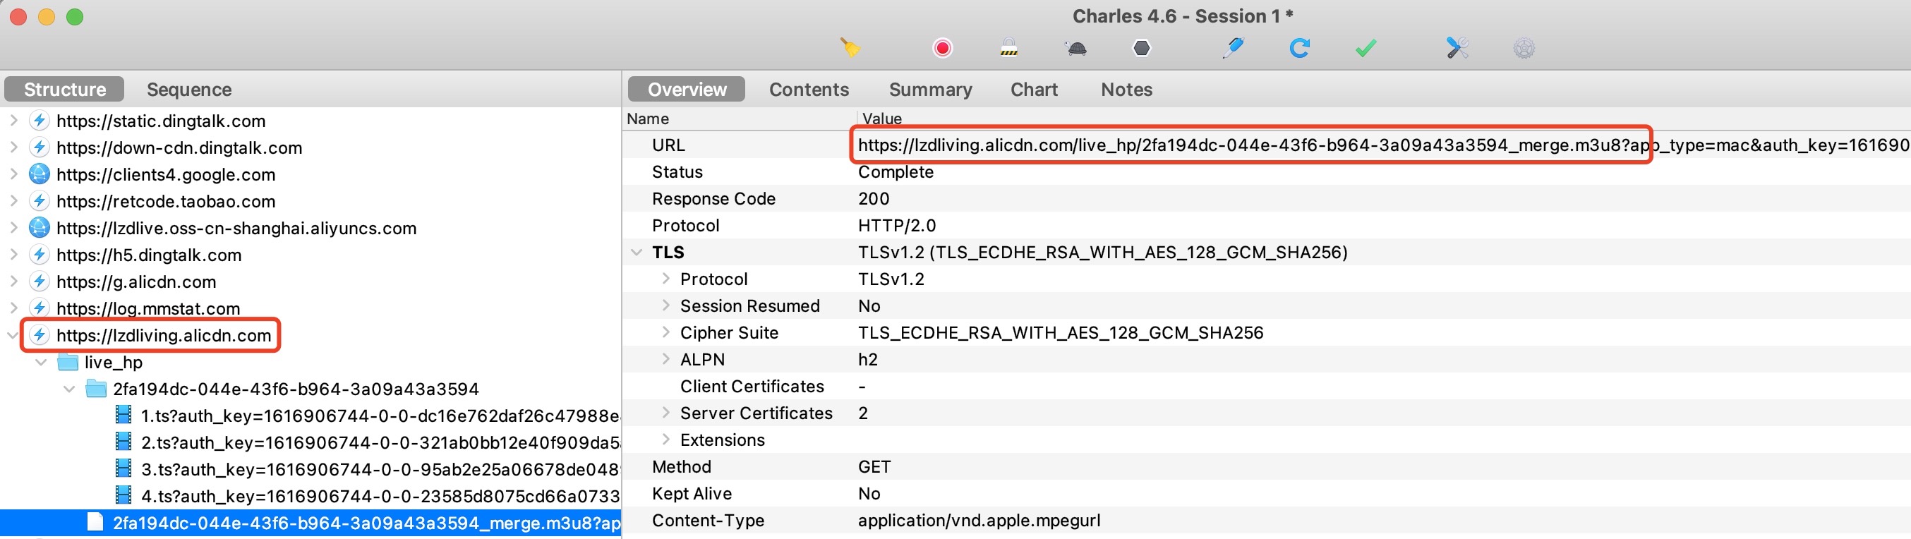The image size is (1911, 539).
Task: Click the Repeat request arrow icon
Action: click(x=1299, y=48)
